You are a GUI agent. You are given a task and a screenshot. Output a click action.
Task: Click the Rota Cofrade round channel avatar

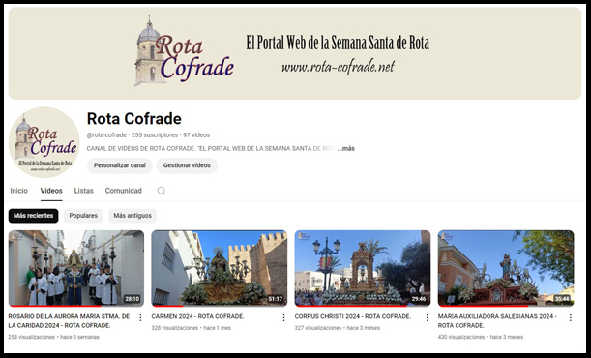click(x=44, y=142)
